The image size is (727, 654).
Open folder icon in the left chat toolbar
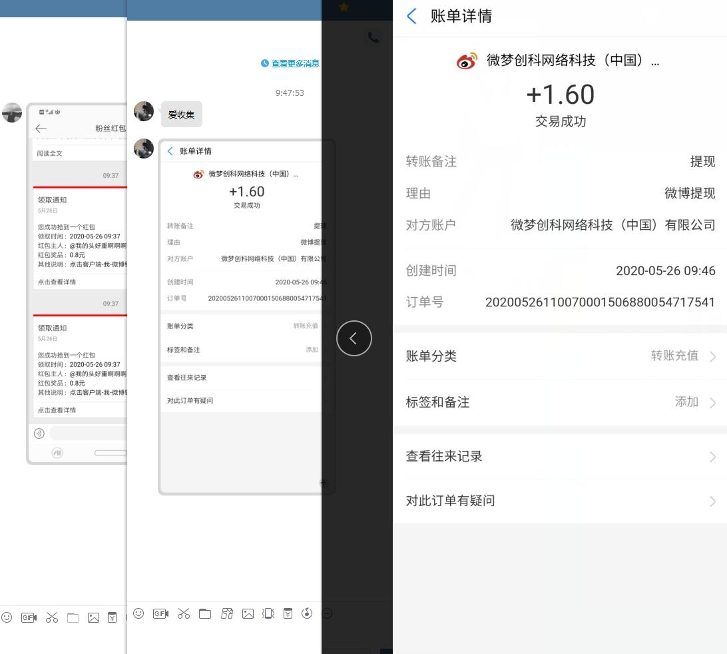coord(73,617)
